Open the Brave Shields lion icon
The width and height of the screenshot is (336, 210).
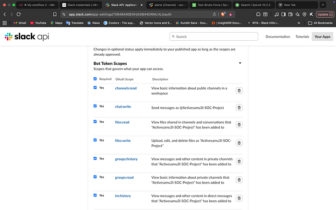pos(223,14)
